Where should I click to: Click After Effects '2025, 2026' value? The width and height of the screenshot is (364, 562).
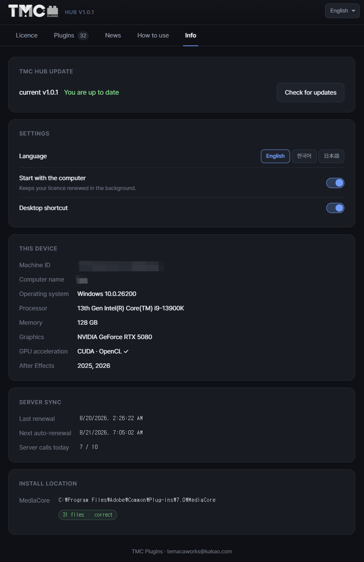click(94, 366)
